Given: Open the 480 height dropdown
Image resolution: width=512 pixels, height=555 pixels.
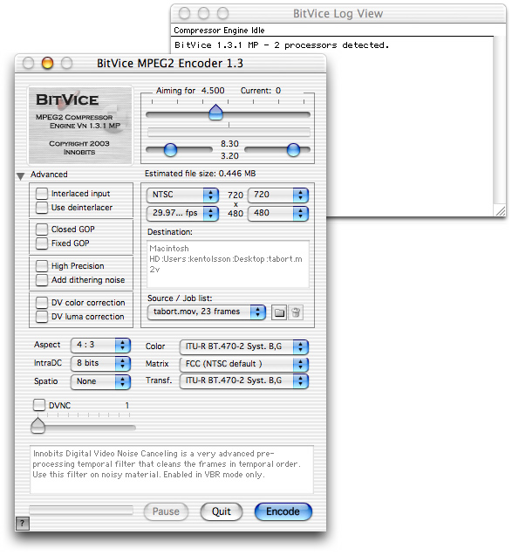Looking at the screenshot, I should coord(278,213).
